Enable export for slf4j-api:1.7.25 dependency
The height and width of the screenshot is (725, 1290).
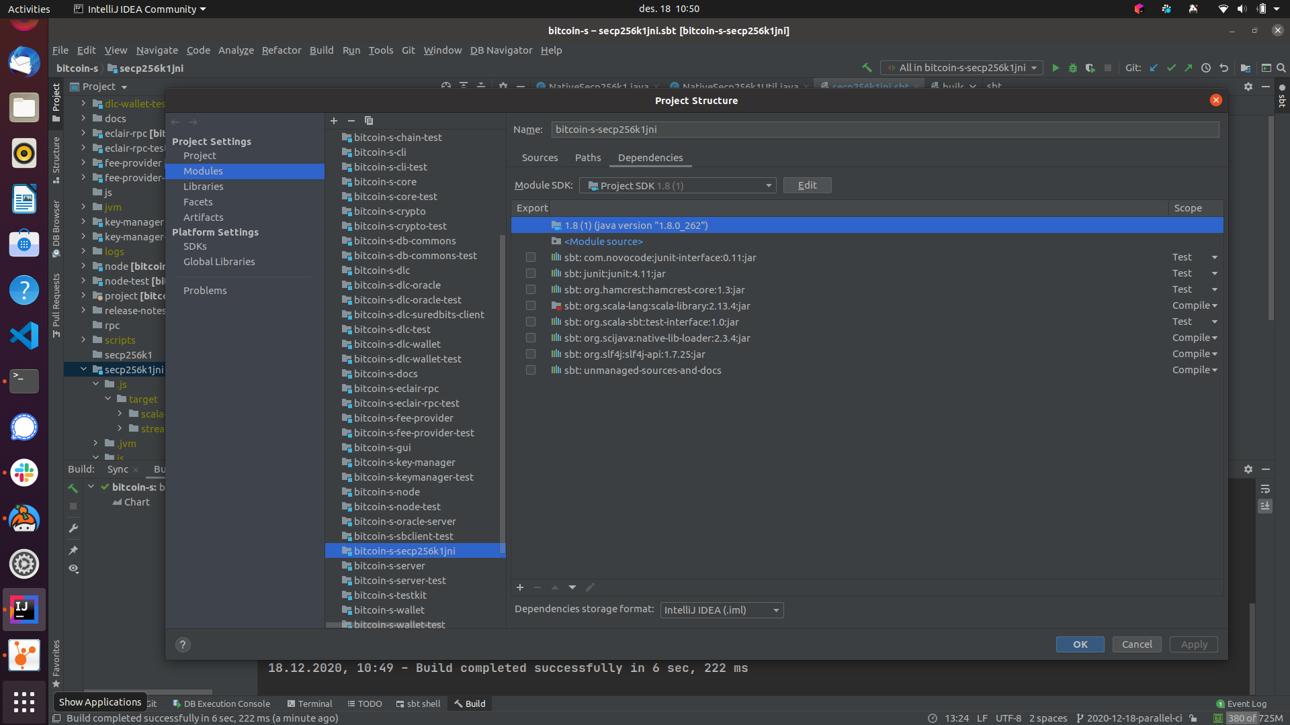pos(531,354)
